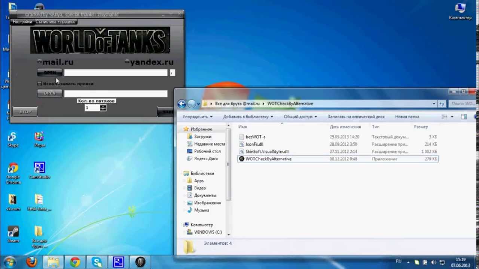The height and width of the screenshot is (269, 479).
Task: Click the STOP button in checker
Action: tap(25, 112)
